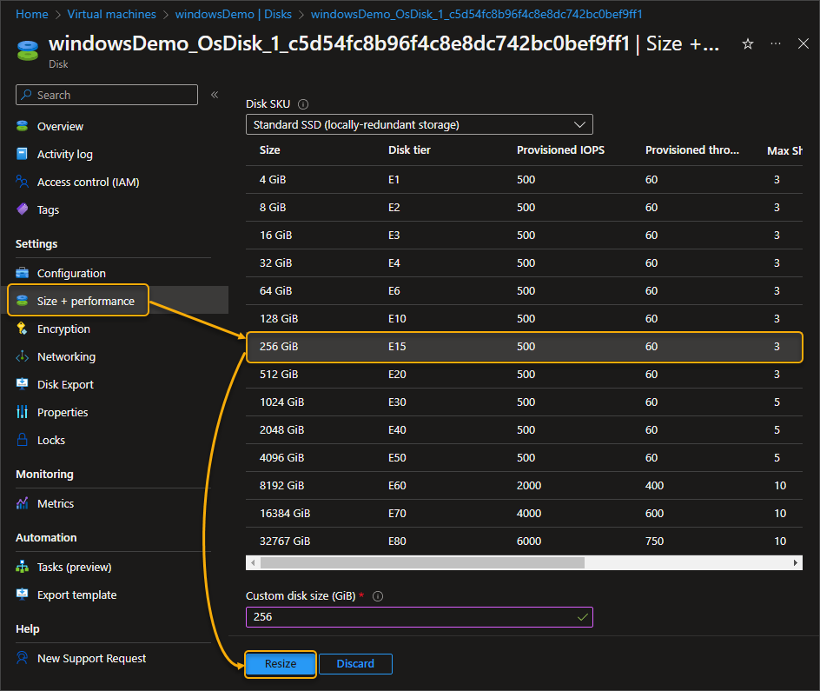Click the Tasks (preview) icon
Image resolution: width=820 pixels, height=691 pixels.
tap(22, 567)
